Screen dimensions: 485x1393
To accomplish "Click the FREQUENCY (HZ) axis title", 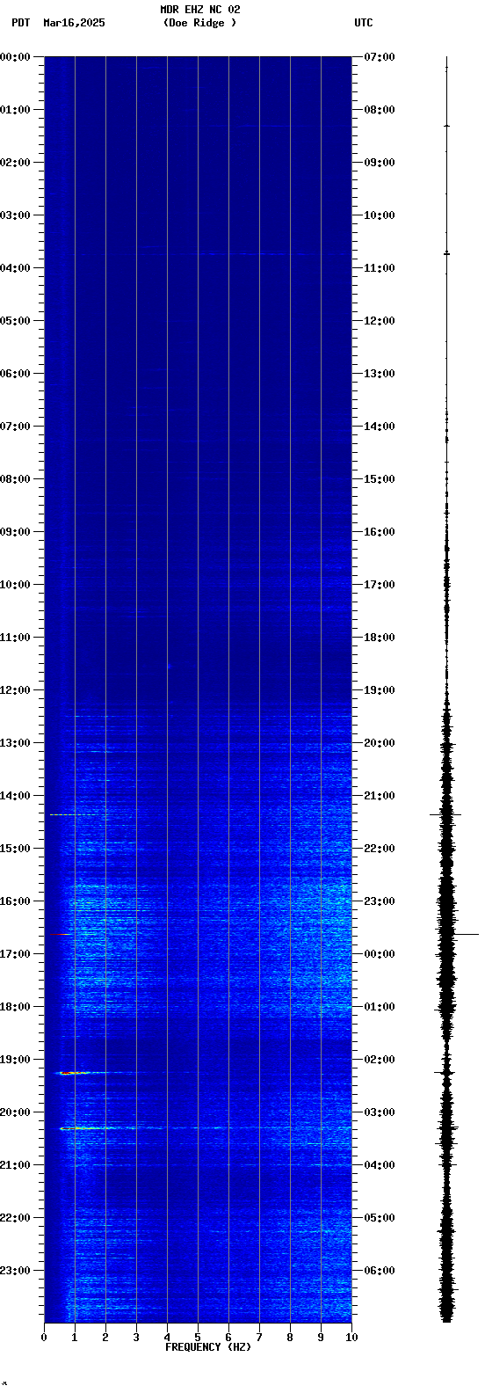I will tap(208, 1347).
